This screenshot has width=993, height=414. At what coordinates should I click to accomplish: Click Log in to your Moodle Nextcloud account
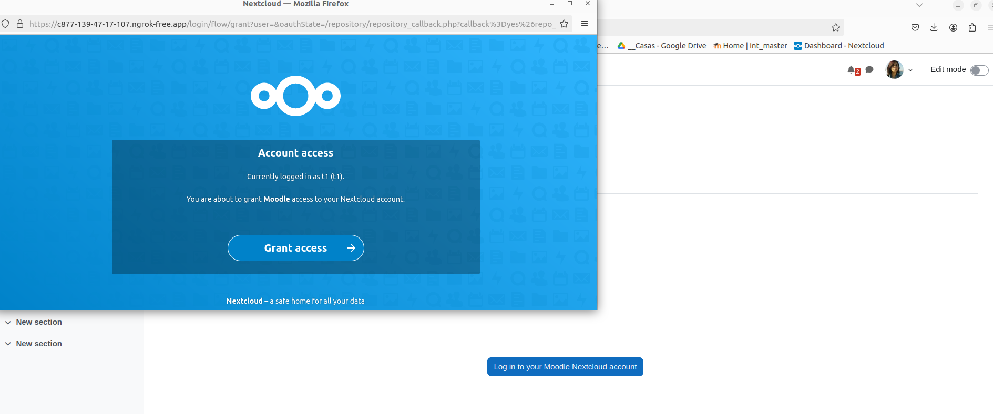pyautogui.click(x=565, y=367)
